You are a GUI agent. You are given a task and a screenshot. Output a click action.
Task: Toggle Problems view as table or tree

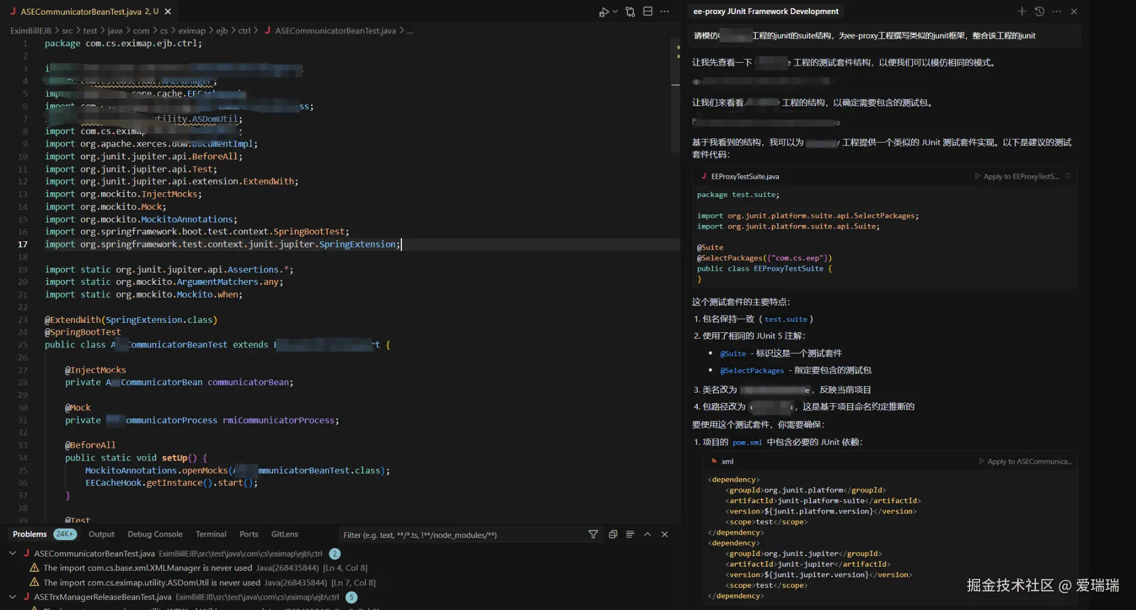[630, 534]
